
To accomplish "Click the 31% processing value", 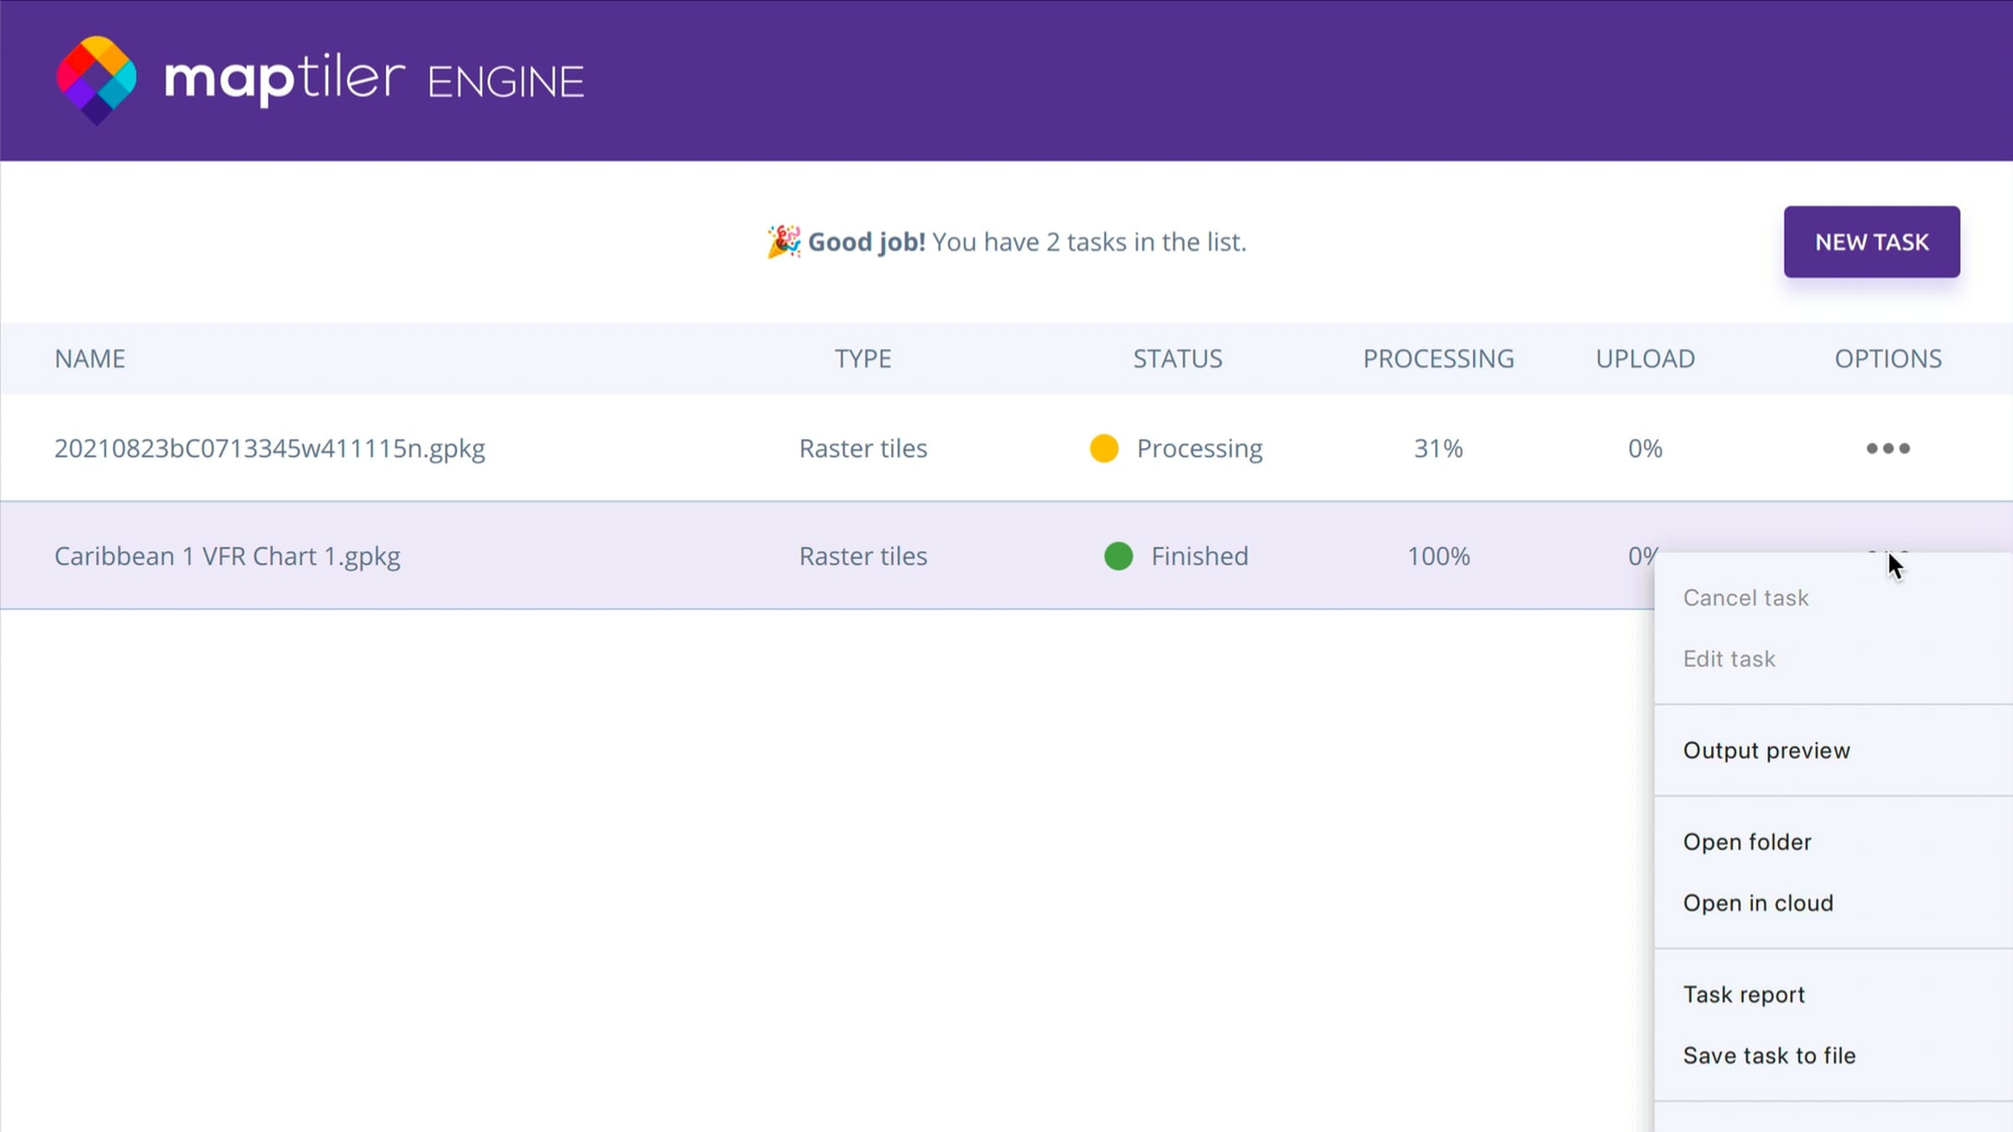I will pyautogui.click(x=1438, y=449).
